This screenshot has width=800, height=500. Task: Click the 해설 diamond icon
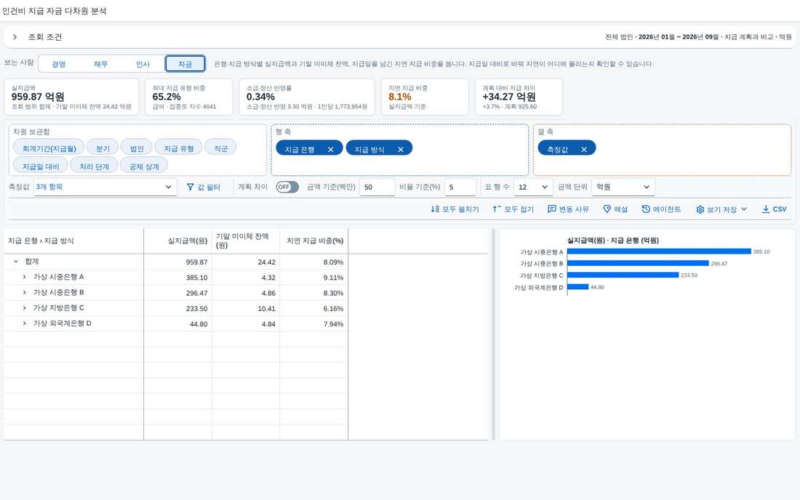607,209
